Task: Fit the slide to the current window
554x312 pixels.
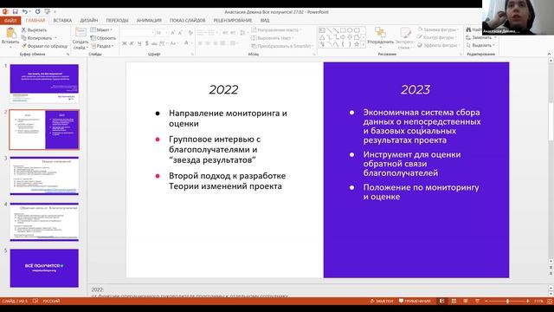Action: click(550, 301)
